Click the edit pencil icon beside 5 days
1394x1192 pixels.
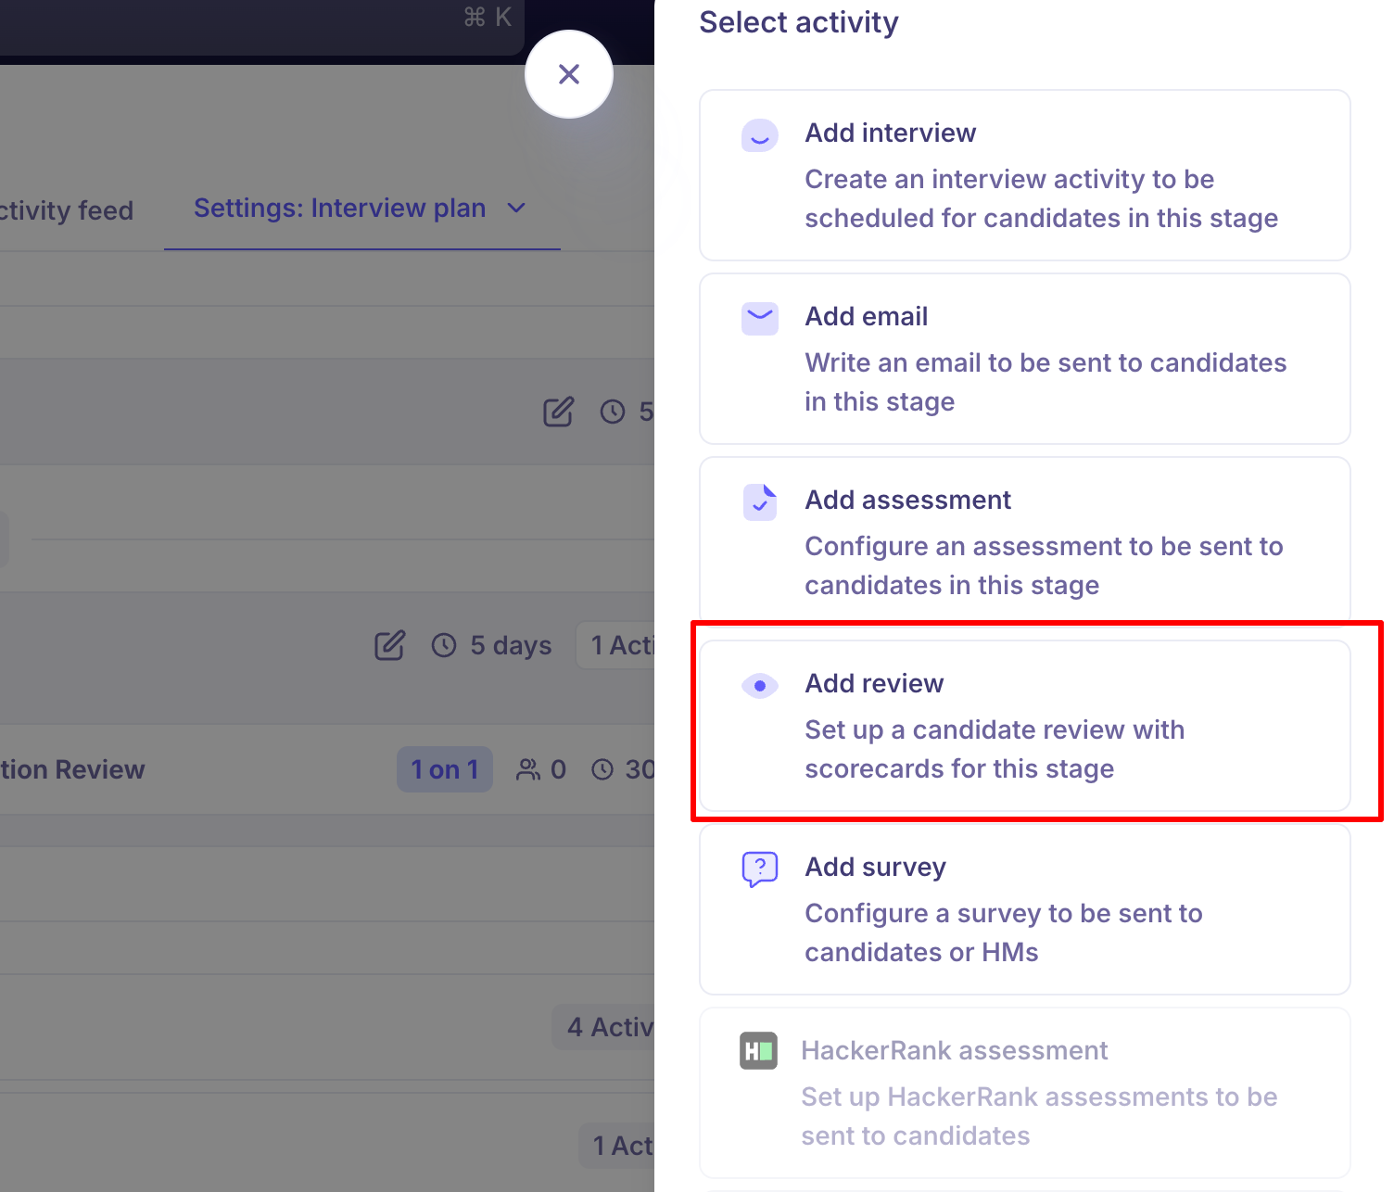pos(389,645)
